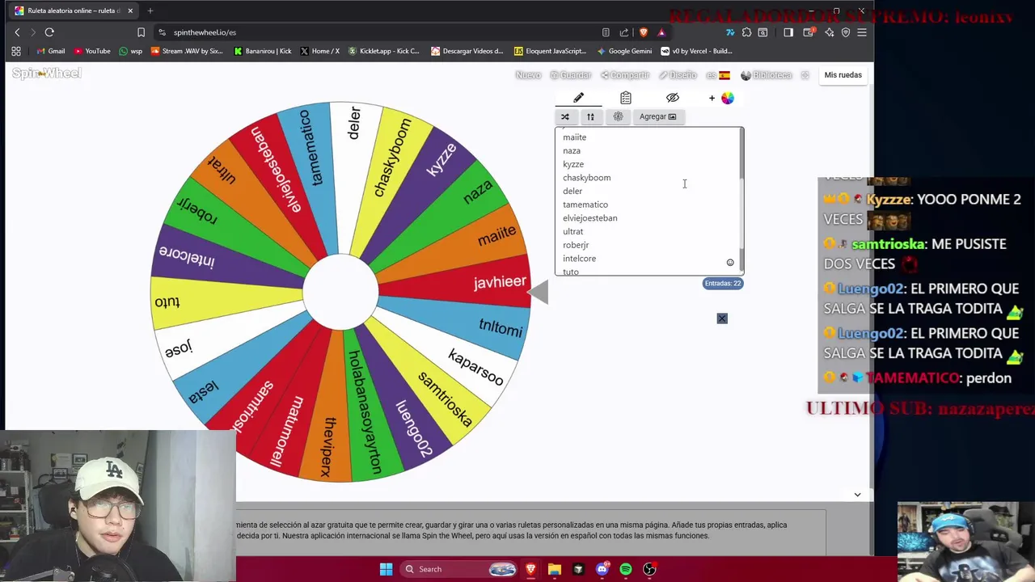The image size is (1035, 582).
Task: Add a new wheel with plus icon
Action: 712,99
